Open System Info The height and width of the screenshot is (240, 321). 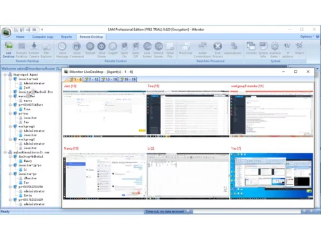point(263,50)
